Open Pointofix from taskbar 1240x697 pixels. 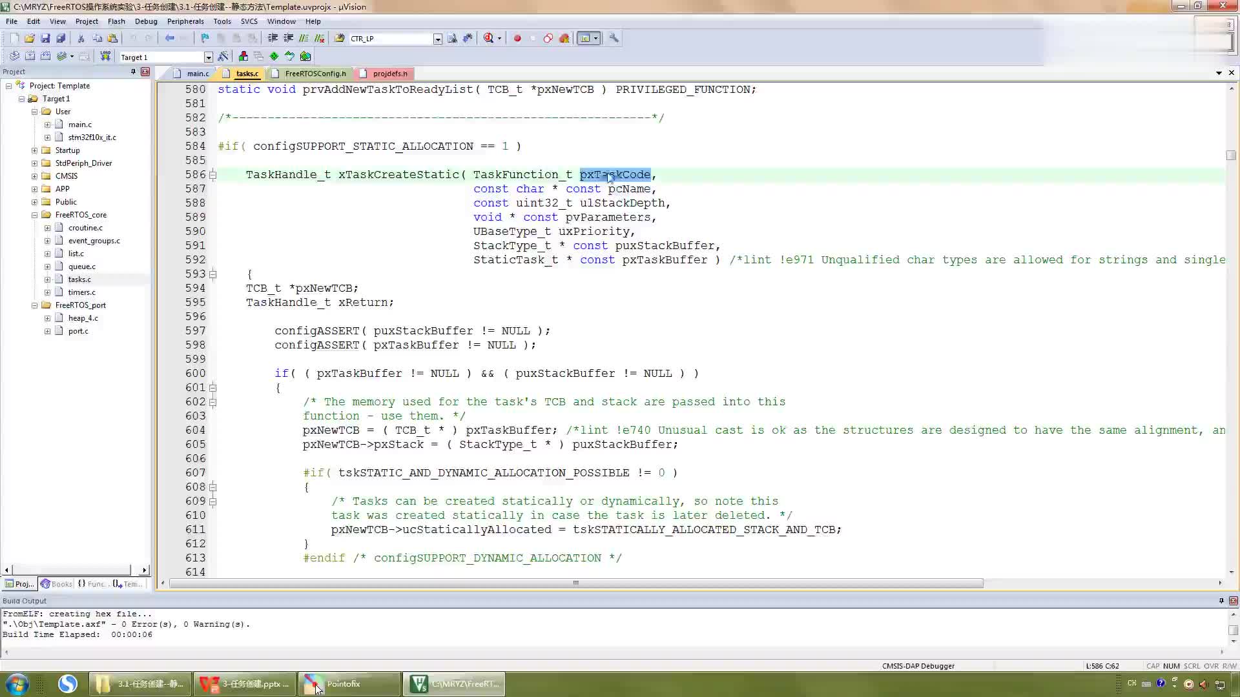click(x=350, y=684)
